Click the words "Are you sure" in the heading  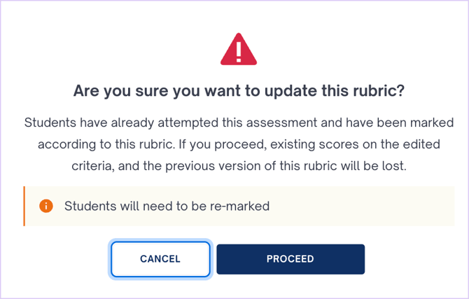(108, 92)
